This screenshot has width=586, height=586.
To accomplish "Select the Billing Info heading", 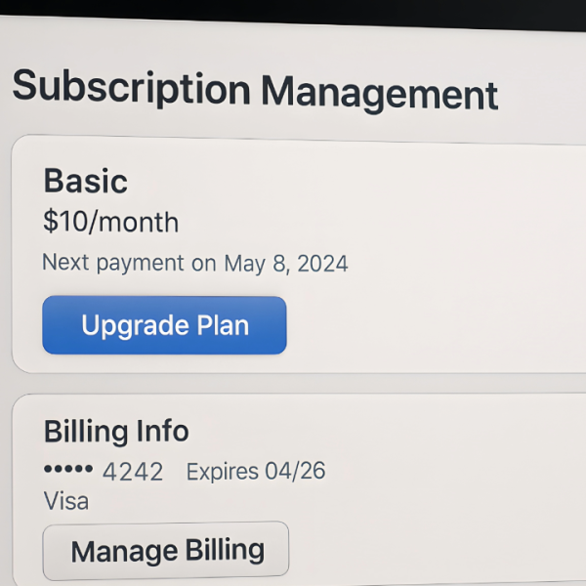I will coord(116,431).
